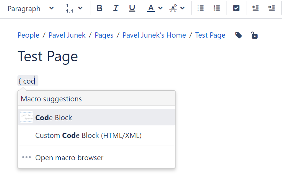Open the labels tag icon
The width and height of the screenshot is (282, 186).
coord(238,36)
